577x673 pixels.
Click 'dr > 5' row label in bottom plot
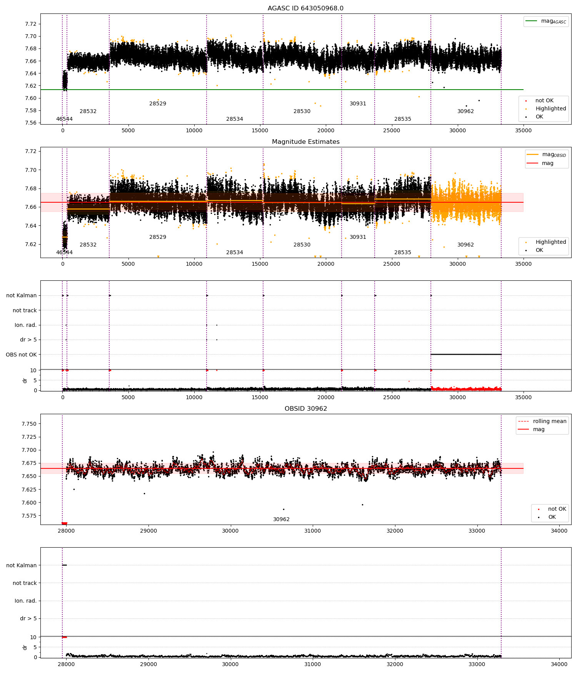pyautogui.click(x=28, y=618)
